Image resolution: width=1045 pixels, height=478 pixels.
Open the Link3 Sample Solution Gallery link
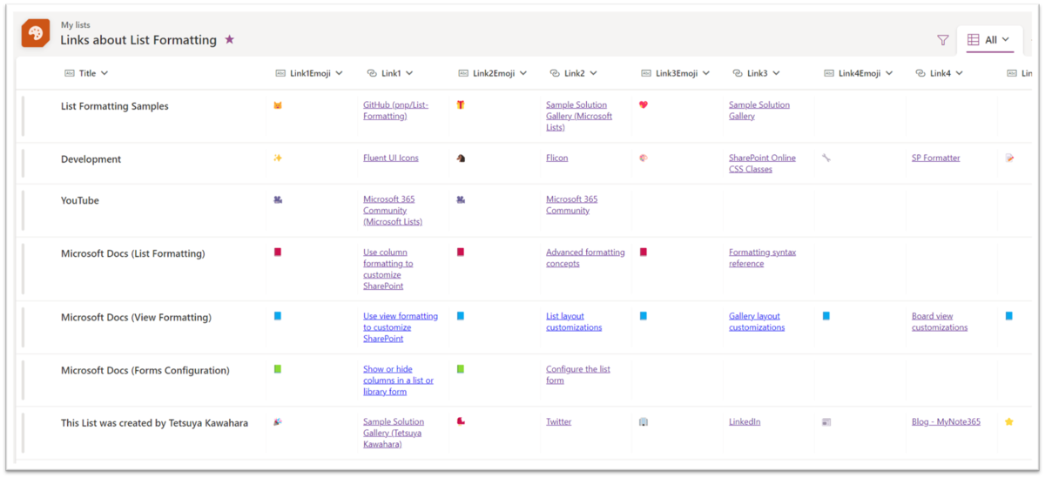coord(759,111)
